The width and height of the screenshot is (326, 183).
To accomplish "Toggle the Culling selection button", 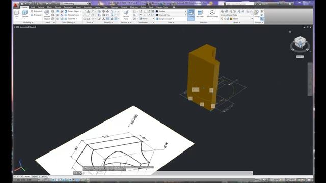I will click(x=191, y=14).
